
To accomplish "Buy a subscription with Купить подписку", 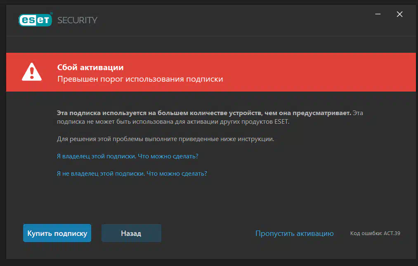I will [57, 233].
